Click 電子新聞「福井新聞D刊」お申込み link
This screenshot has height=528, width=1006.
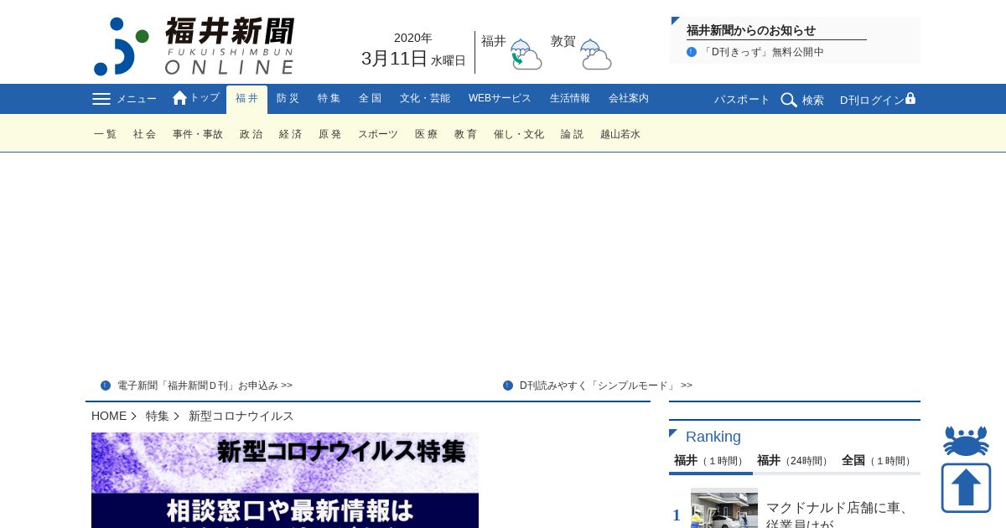click(x=205, y=386)
